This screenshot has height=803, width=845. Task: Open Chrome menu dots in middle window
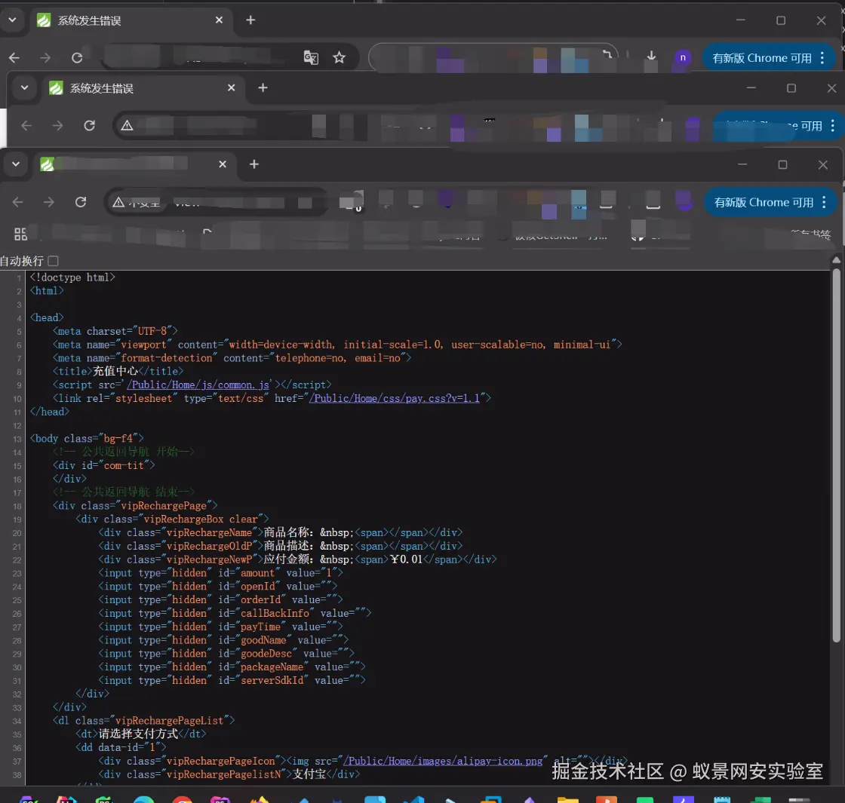[833, 125]
